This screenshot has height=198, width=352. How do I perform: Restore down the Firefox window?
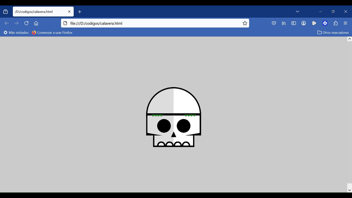click(333, 12)
